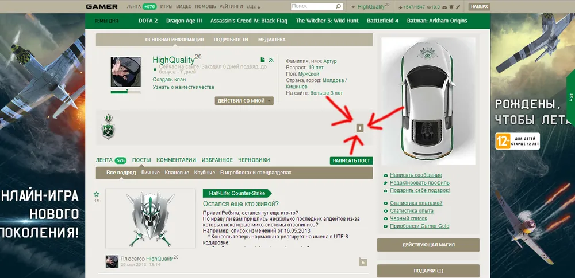575x278 pixels.
Task: Click the GAMER site logo
Action: pyautogui.click(x=102, y=6)
